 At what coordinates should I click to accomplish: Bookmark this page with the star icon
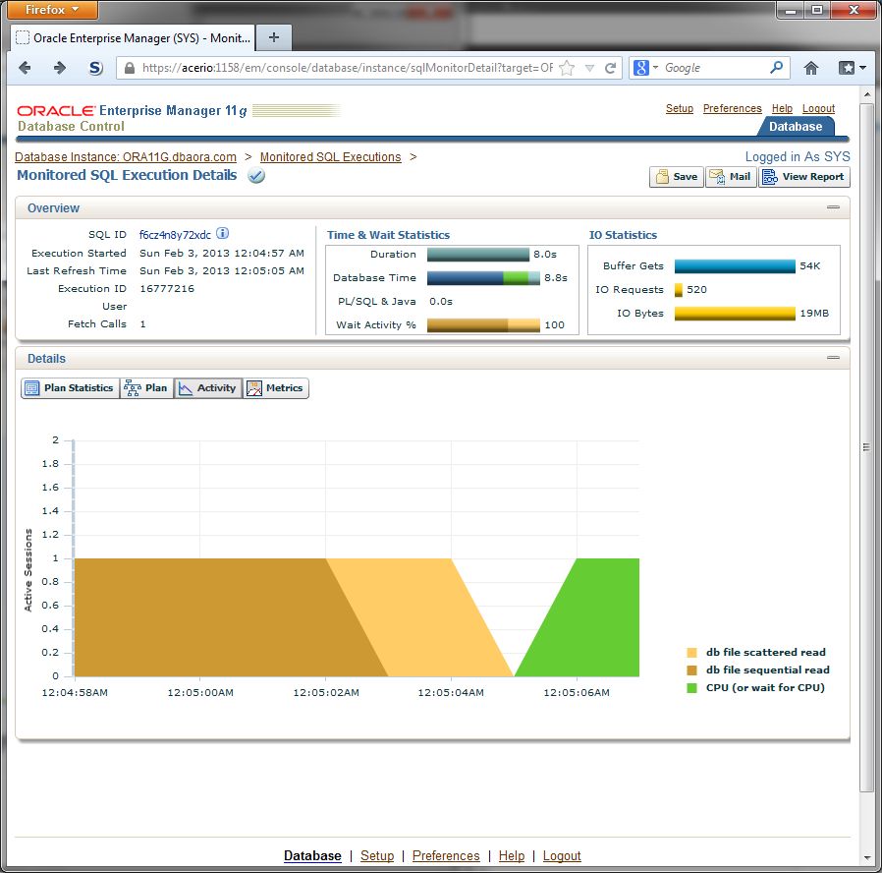click(567, 68)
